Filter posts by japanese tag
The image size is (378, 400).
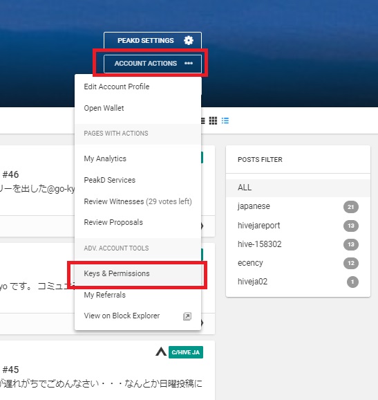(298, 206)
